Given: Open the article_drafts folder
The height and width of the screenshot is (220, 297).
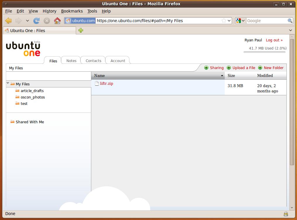Looking at the screenshot, I should click(32, 91).
